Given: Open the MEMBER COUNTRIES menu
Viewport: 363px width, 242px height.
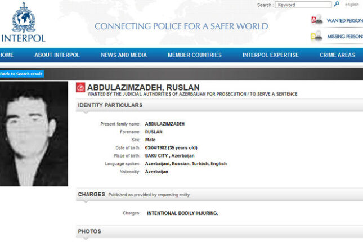Looking at the screenshot, I should pyautogui.click(x=195, y=55).
